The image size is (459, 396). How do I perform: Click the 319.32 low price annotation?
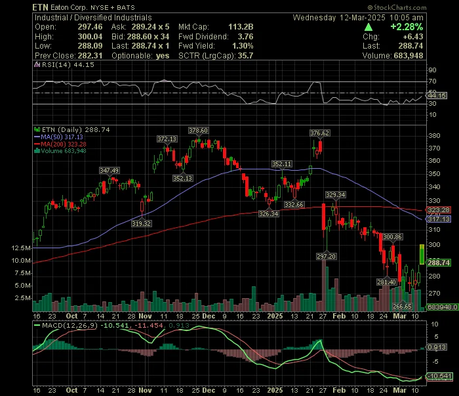(141, 224)
